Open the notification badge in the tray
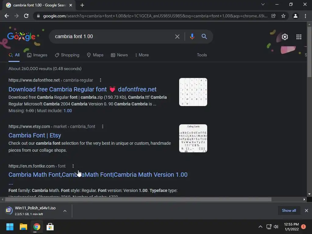 303,227
